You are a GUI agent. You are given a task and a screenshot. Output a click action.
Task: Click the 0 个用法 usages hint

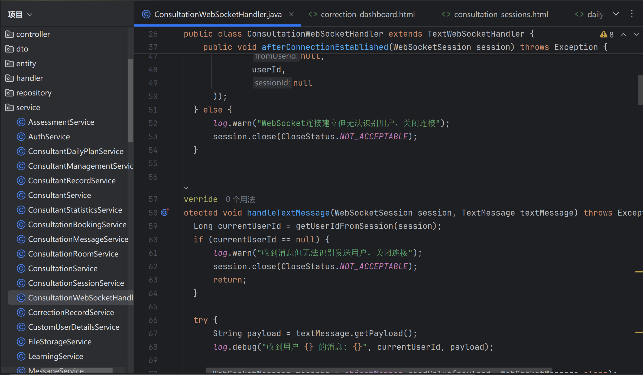(241, 200)
